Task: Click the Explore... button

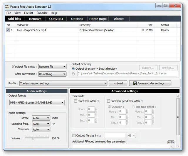Action: point(148,68)
